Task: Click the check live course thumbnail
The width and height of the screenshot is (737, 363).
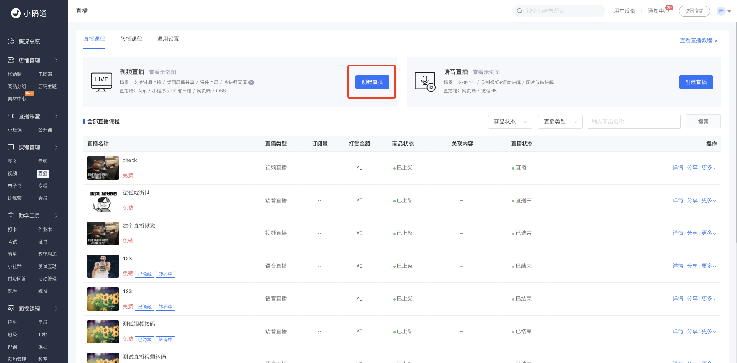Action: point(103,168)
